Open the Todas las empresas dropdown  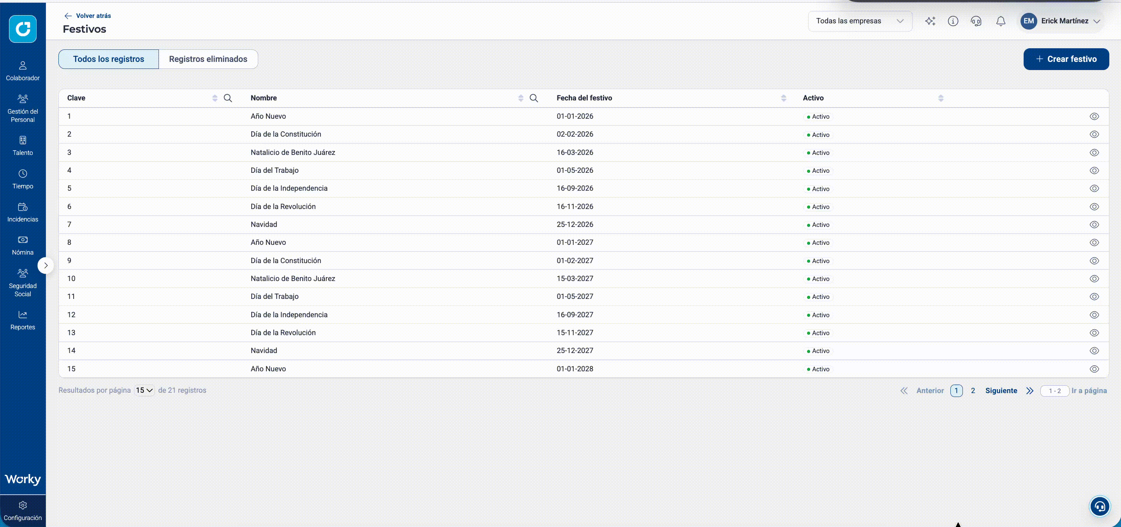coord(860,21)
